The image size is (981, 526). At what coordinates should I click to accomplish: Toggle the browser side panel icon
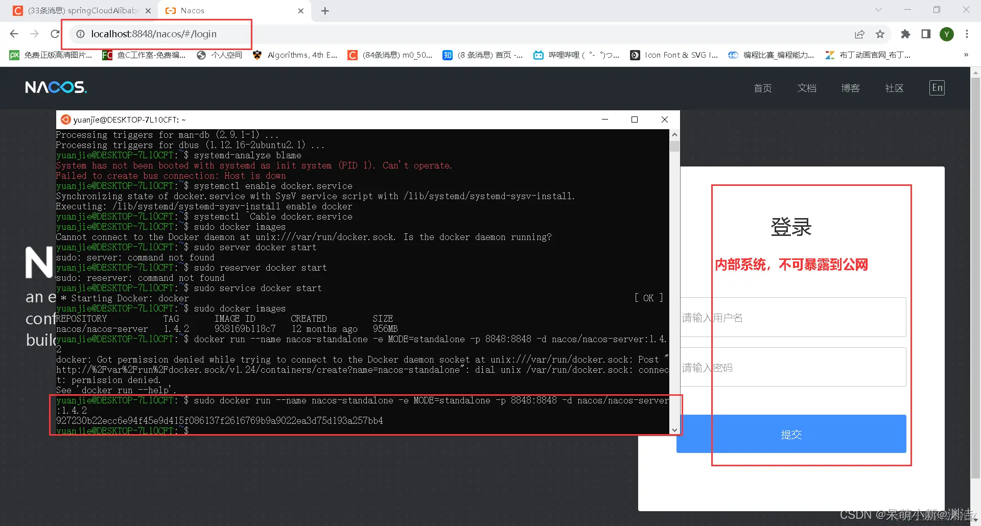pos(926,34)
